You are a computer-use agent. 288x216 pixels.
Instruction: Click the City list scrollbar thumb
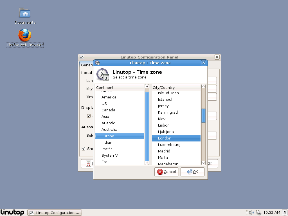point(203,116)
